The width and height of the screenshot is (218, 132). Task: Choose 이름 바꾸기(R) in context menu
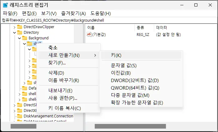coord(69,80)
